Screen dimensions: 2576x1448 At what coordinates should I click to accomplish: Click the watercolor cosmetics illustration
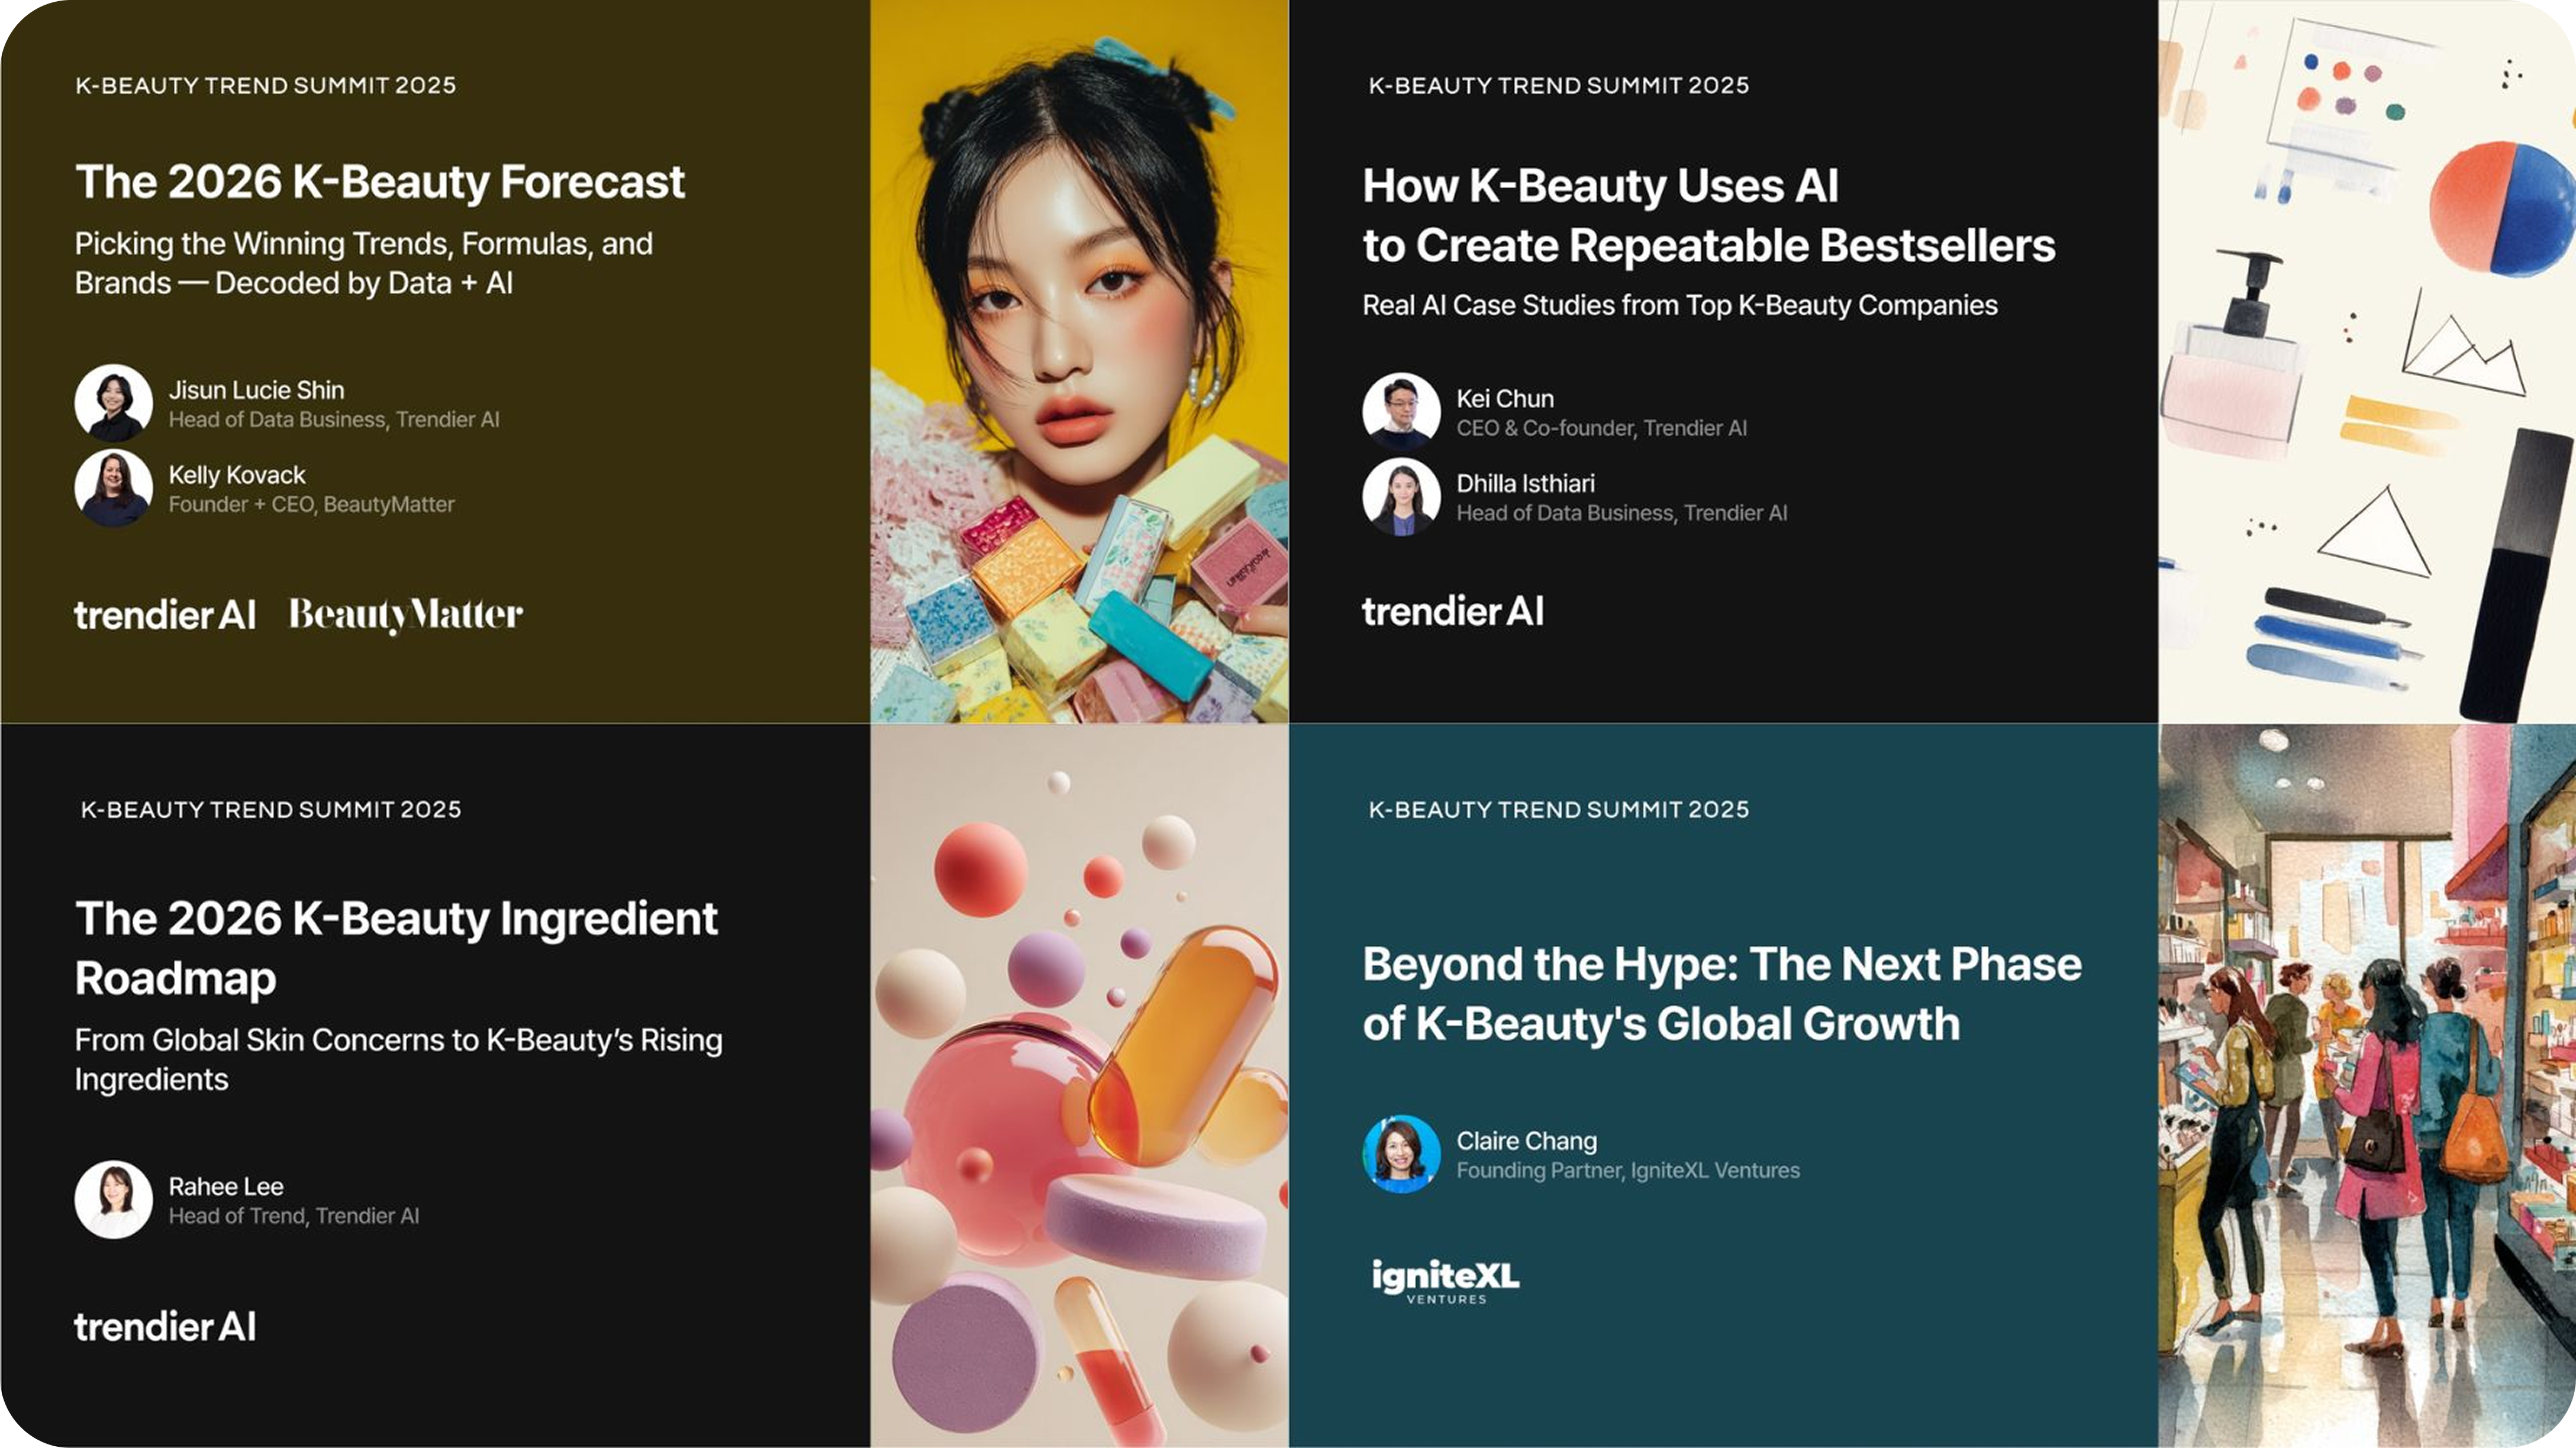tap(2366, 361)
